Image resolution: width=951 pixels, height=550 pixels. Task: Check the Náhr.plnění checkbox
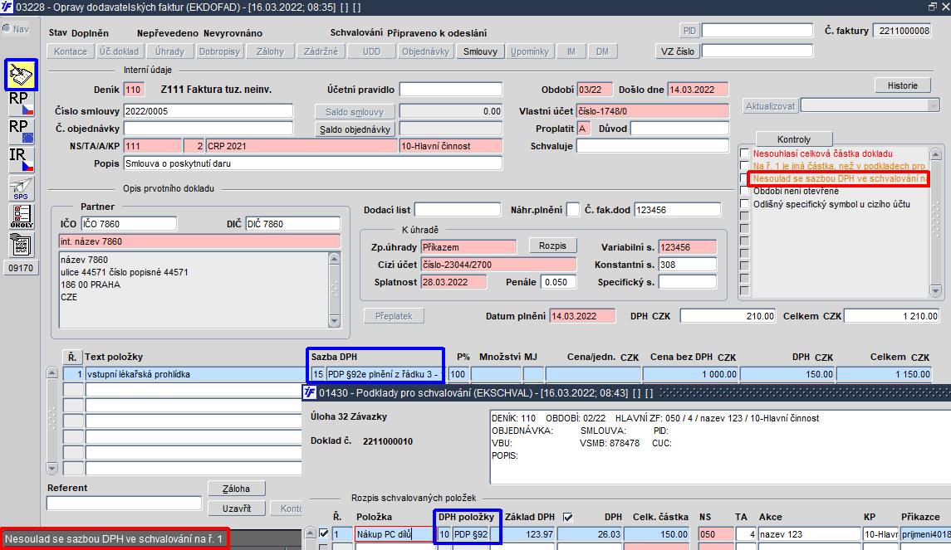click(x=572, y=210)
